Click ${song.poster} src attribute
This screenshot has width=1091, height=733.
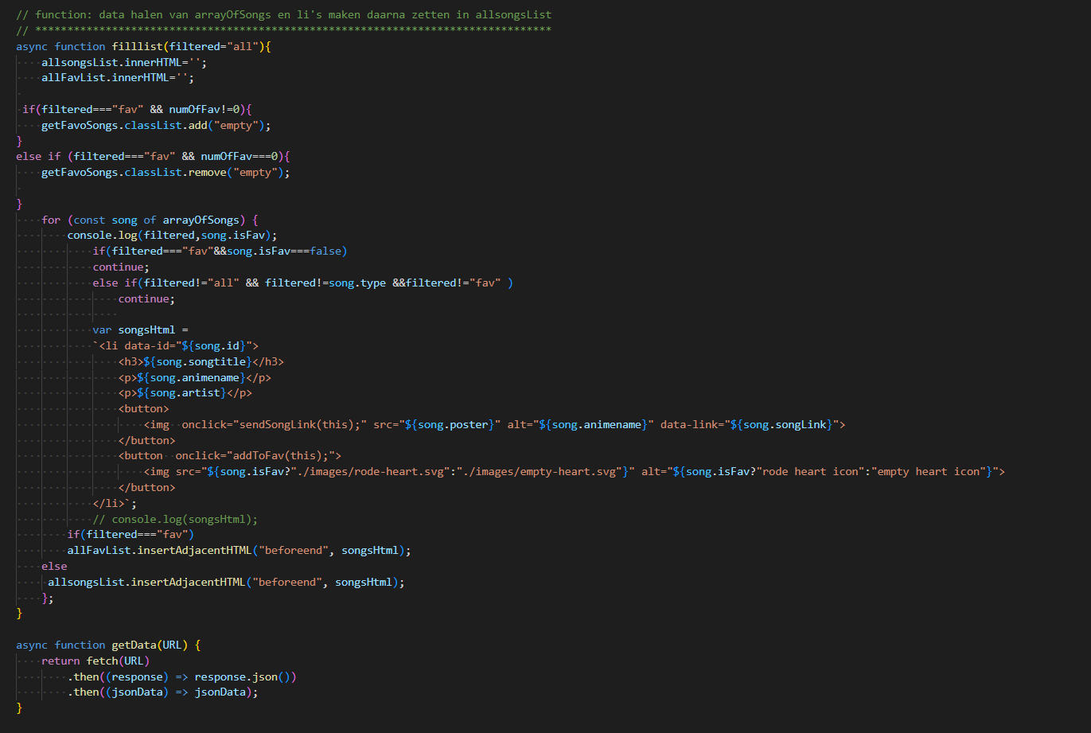438,424
